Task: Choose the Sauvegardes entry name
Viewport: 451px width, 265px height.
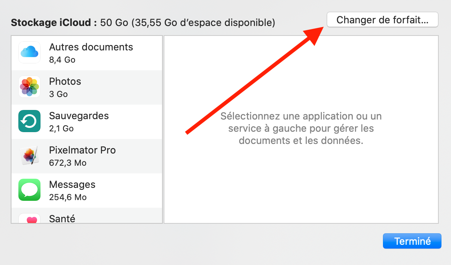Action: click(x=79, y=116)
